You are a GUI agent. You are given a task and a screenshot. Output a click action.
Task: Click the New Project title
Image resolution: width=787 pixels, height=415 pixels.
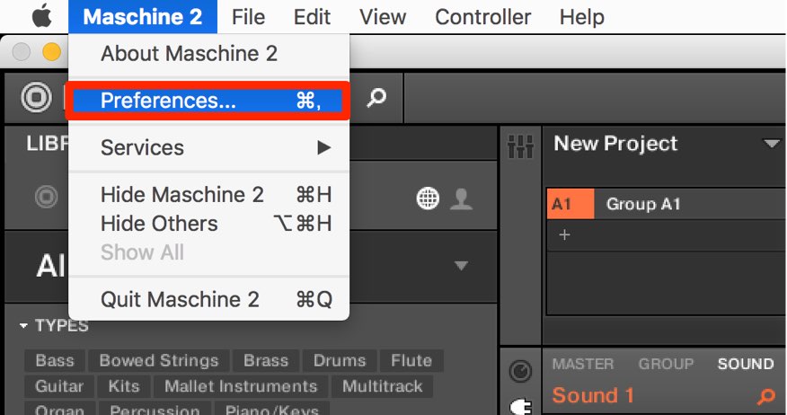(x=615, y=144)
